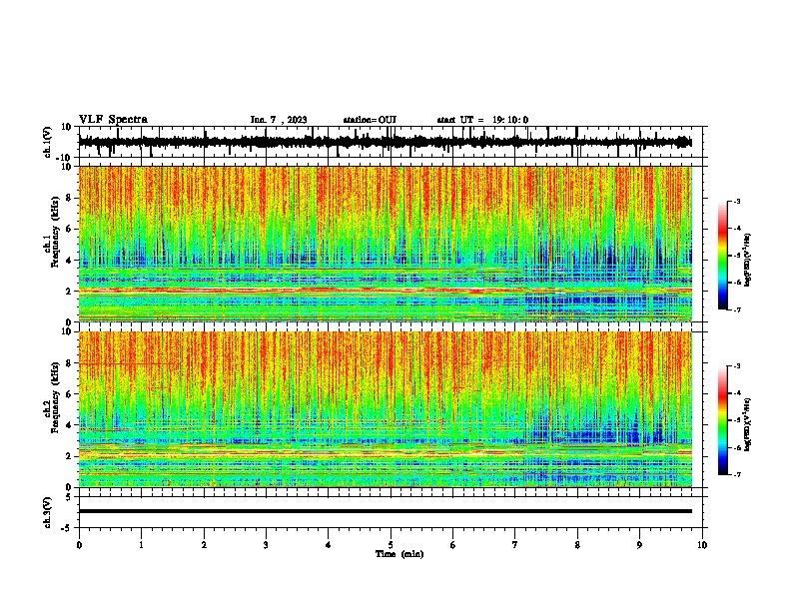Click the VLF Spectra title text
791x611 pixels.
113,120
